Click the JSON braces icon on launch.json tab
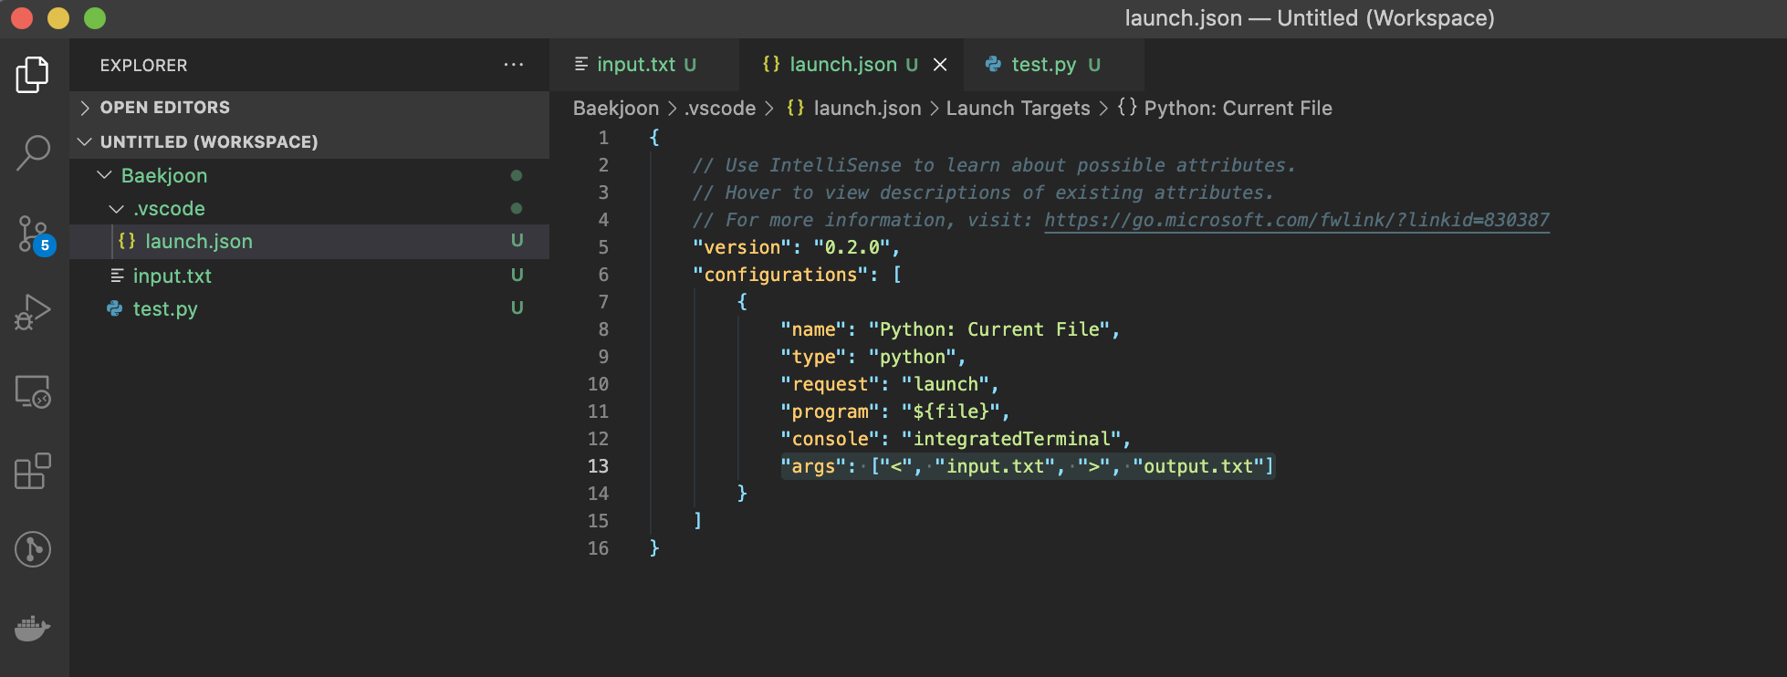1787x677 pixels. click(771, 64)
